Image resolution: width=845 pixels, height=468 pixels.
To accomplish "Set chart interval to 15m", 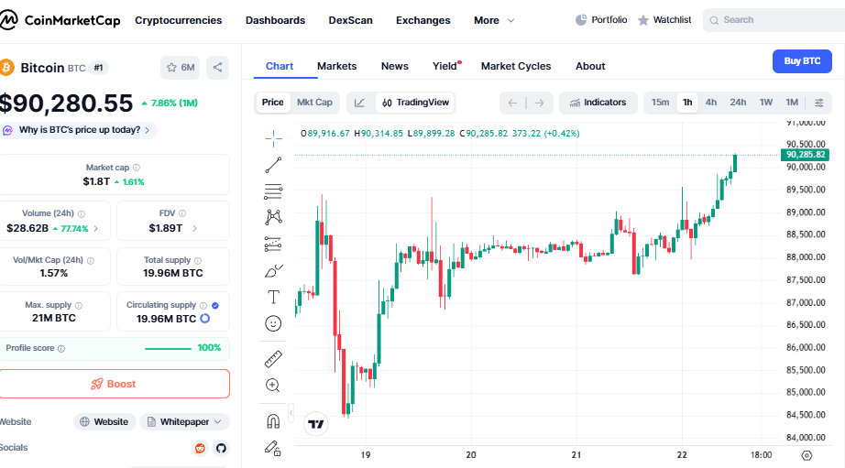I will [660, 103].
